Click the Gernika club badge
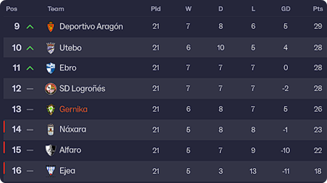This screenshot has width=327, height=183. pyautogui.click(x=51, y=109)
